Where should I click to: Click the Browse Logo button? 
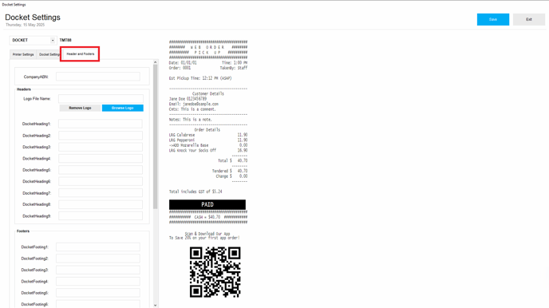[x=123, y=108]
